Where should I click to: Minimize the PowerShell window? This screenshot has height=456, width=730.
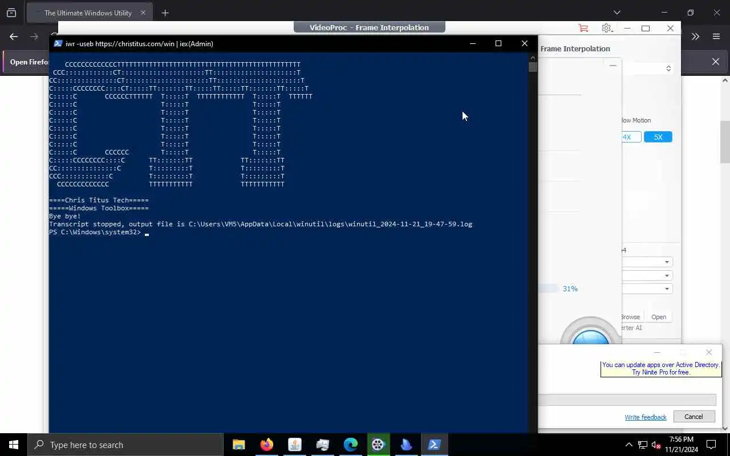472,43
